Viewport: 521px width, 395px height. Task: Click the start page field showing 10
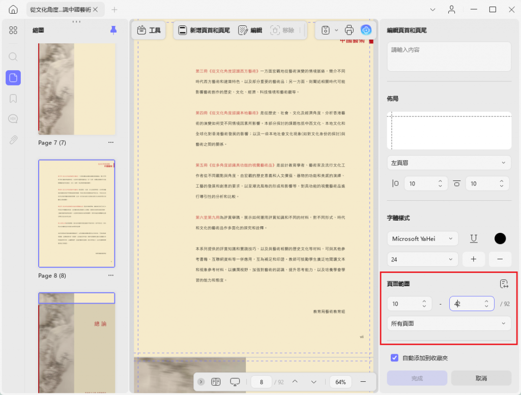pos(410,303)
